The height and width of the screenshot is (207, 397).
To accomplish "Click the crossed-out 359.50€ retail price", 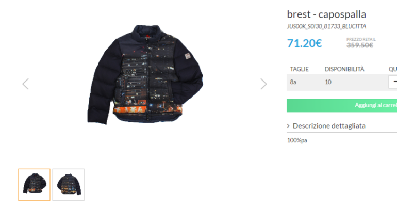I will (359, 45).
